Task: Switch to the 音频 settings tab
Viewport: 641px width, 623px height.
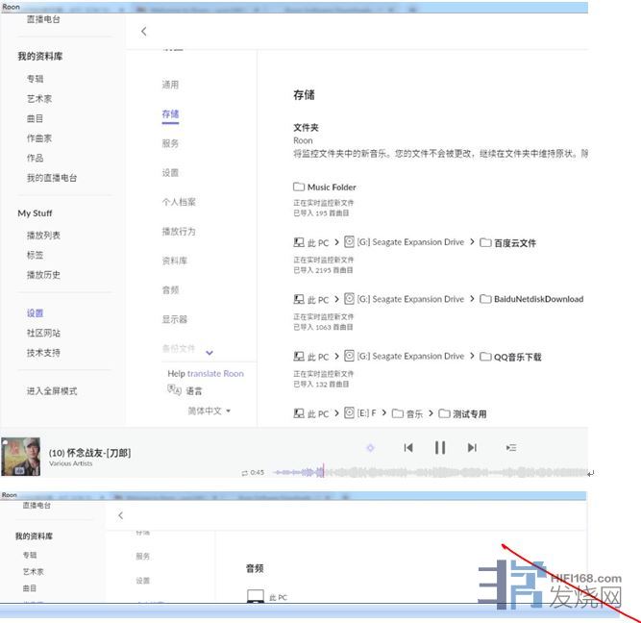Action: 170,289
